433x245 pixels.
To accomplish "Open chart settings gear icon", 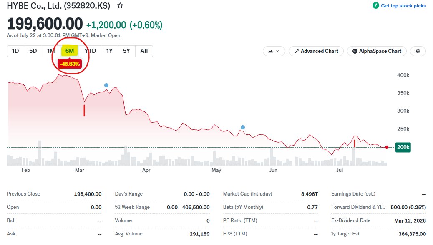I will 418,51.
